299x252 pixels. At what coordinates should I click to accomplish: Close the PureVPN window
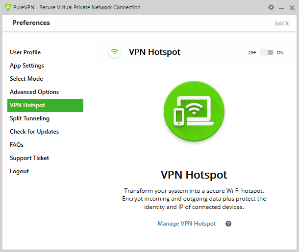[292, 8]
